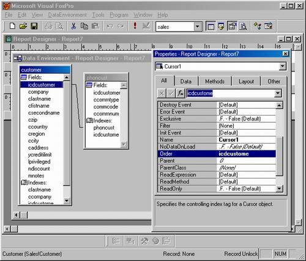Viewport: 306px width, 261px height.
Task: Switch to the Other tab in Properties
Action: coord(274,81)
